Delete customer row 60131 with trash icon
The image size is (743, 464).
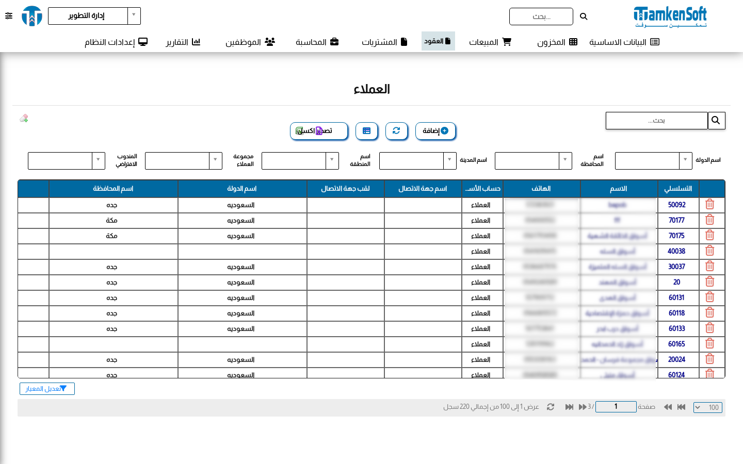pyautogui.click(x=710, y=297)
